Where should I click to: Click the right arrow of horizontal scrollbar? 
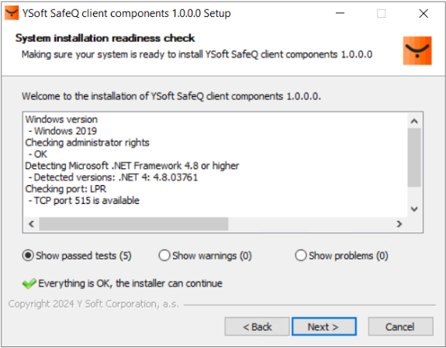pos(399,224)
